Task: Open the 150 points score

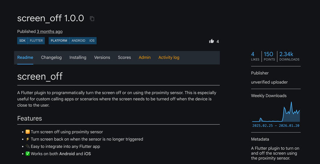Action: pyautogui.click(x=269, y=56)
